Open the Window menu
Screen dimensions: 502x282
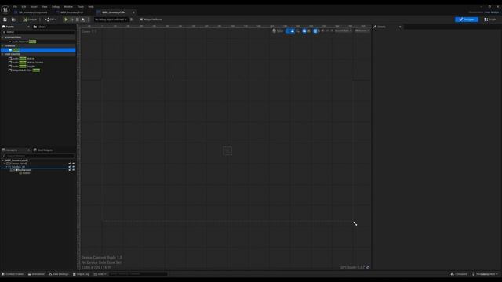[68, 7]
